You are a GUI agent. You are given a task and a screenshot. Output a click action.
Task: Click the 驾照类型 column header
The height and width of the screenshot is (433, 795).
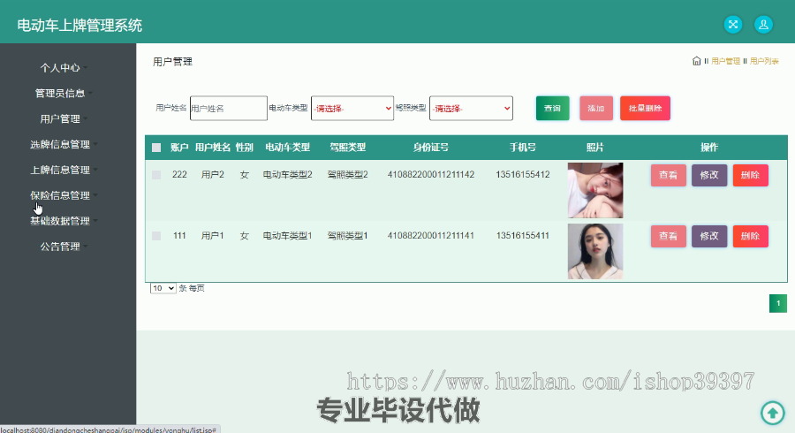[347, 148]
